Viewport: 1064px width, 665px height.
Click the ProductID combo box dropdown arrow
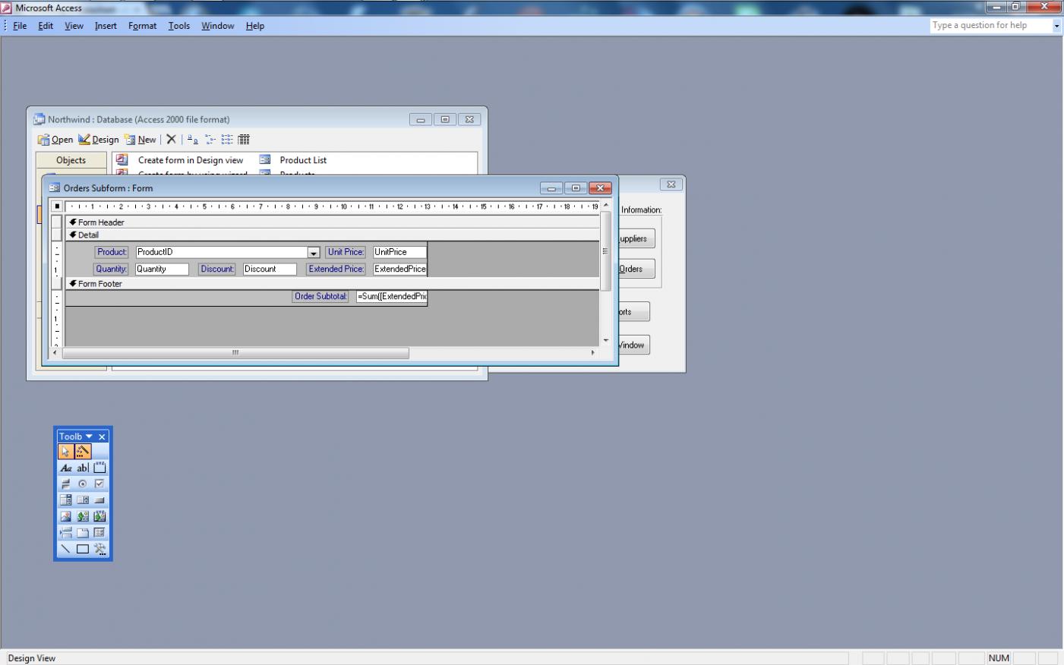(x=314, y=253)
